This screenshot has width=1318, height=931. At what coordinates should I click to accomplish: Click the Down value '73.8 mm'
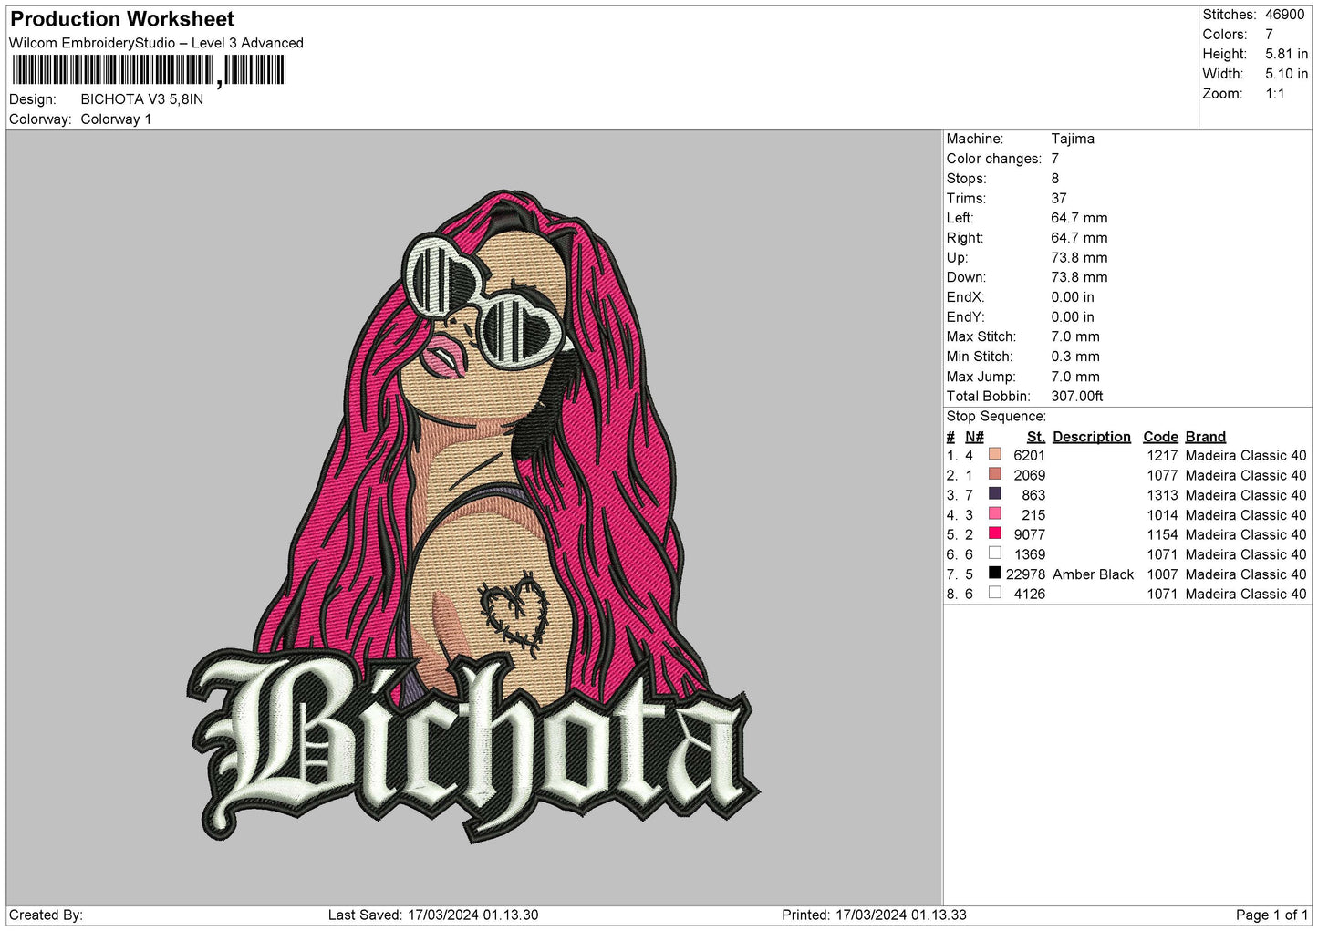click(x=1079, y=277)
